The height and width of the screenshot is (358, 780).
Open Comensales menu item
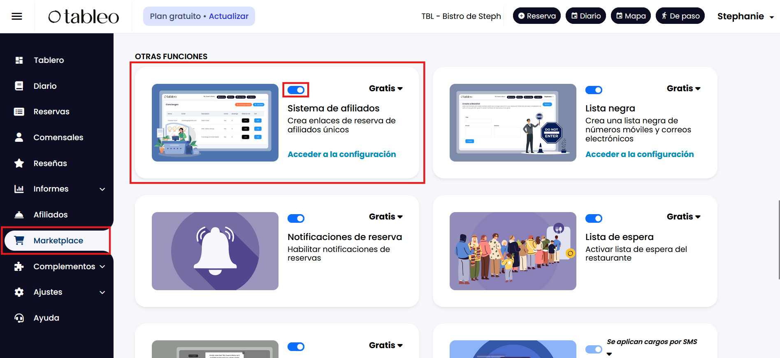(x=58, y=137)
